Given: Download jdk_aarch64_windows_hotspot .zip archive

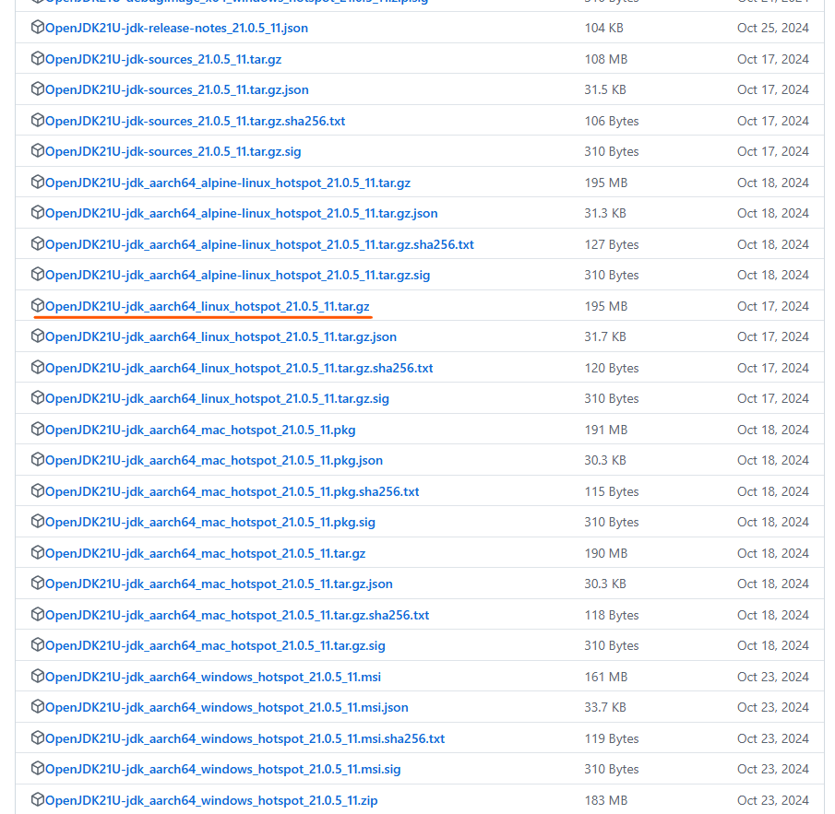Looking at the screenshot, I should (x=211, y=799).
